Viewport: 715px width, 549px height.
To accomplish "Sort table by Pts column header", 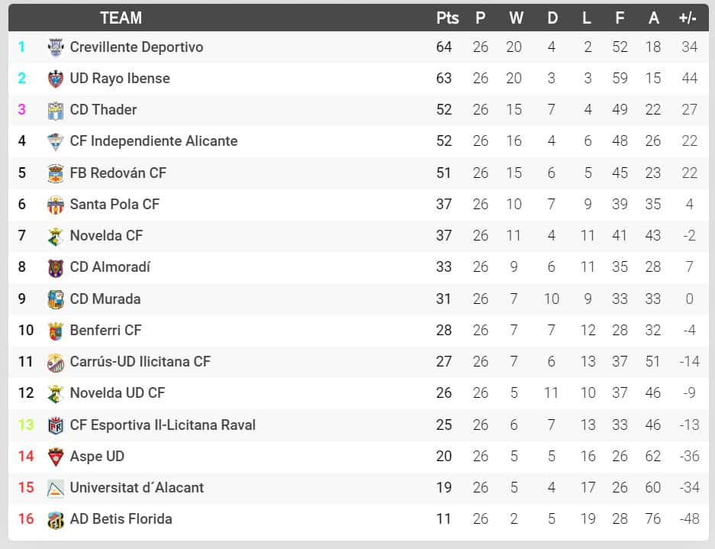I will click(x=447, y=18).
